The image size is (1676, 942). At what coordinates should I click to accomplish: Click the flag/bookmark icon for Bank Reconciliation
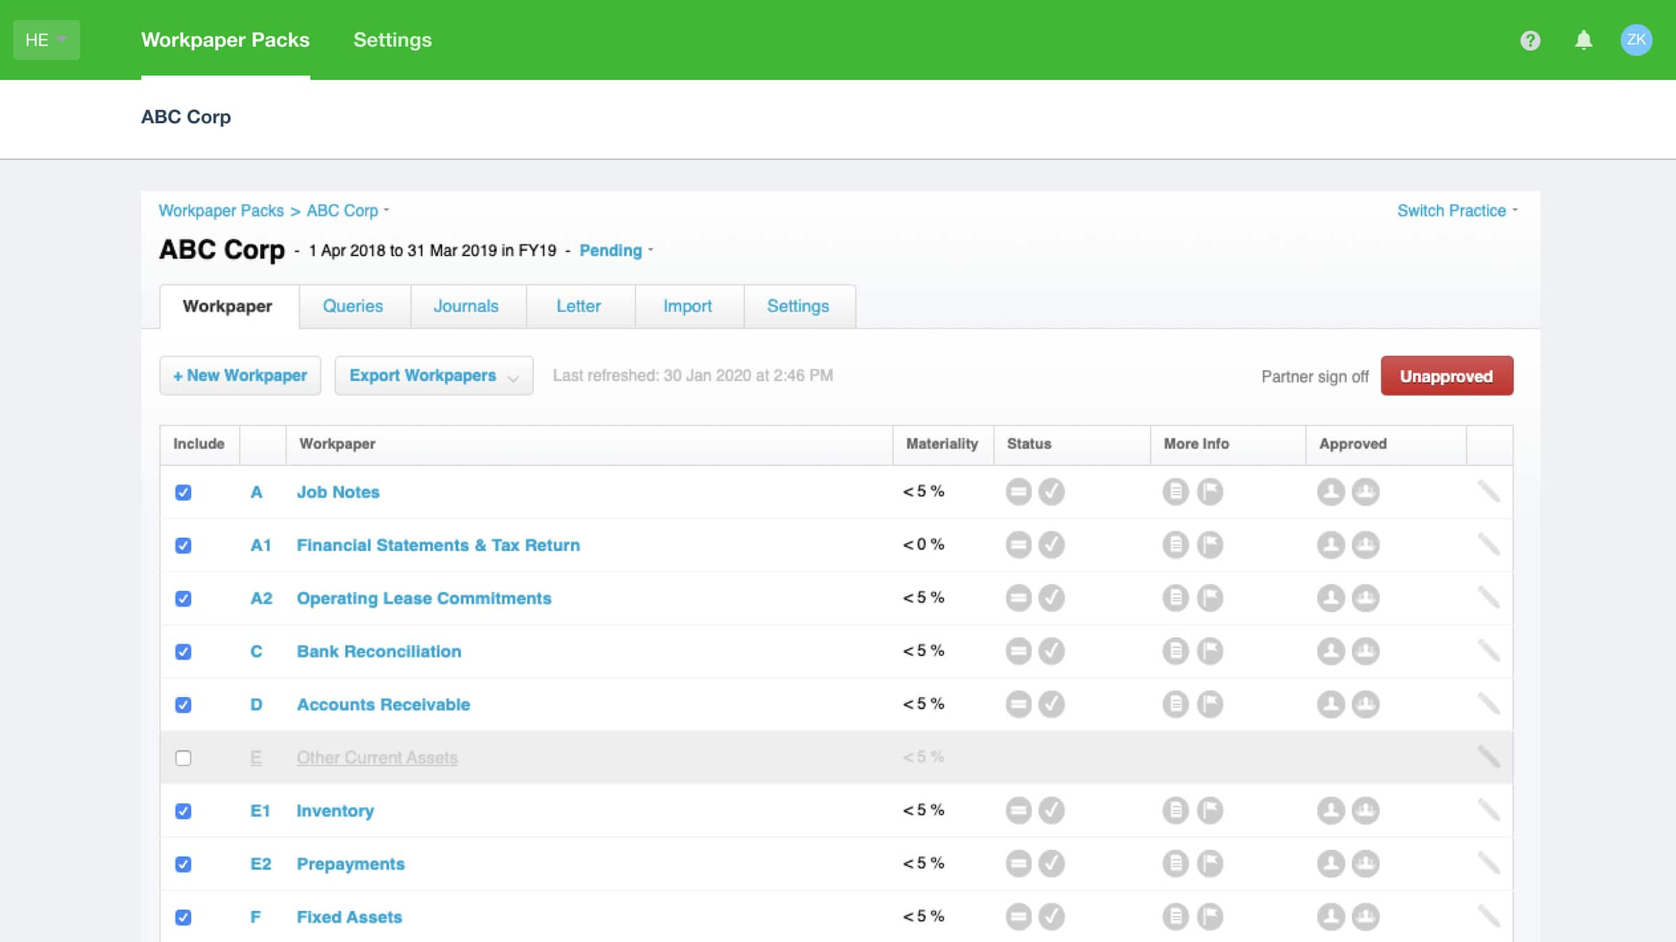[1210, 651]
